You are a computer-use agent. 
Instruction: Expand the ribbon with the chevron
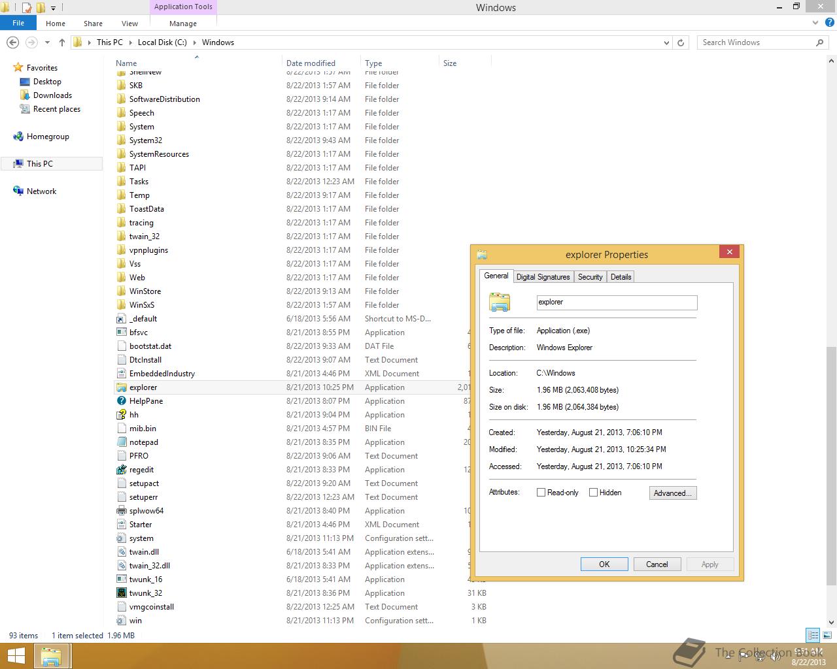tap(815, 23)
